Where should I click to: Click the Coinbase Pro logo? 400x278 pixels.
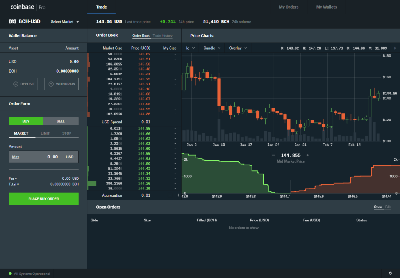click(x=28, y=7)
